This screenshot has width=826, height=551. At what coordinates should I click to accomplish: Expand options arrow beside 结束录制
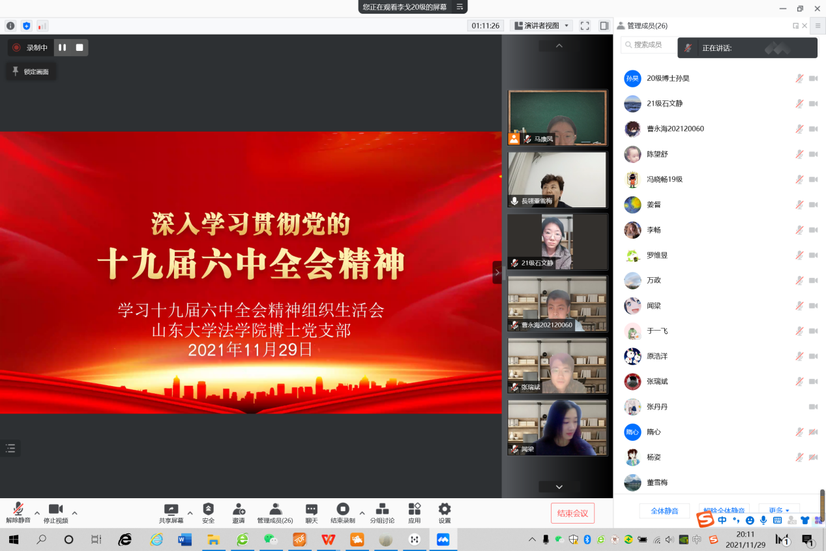[362, 513]
